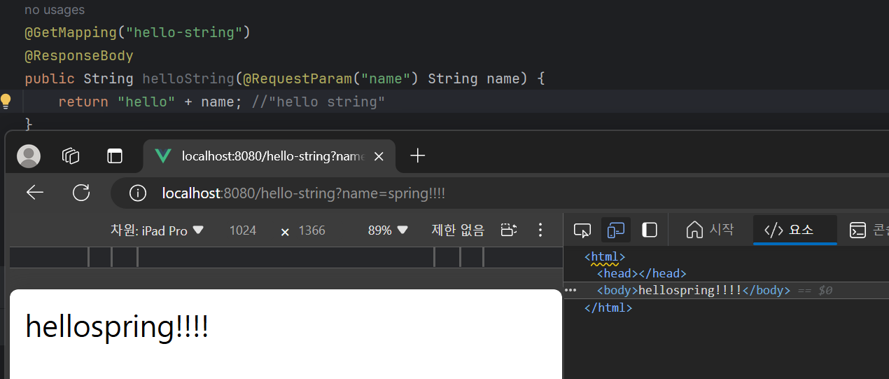The width and height of the screenshot is (889, 379).
Task: Click the @ResponseBody annotation
Action: [79, 56]
